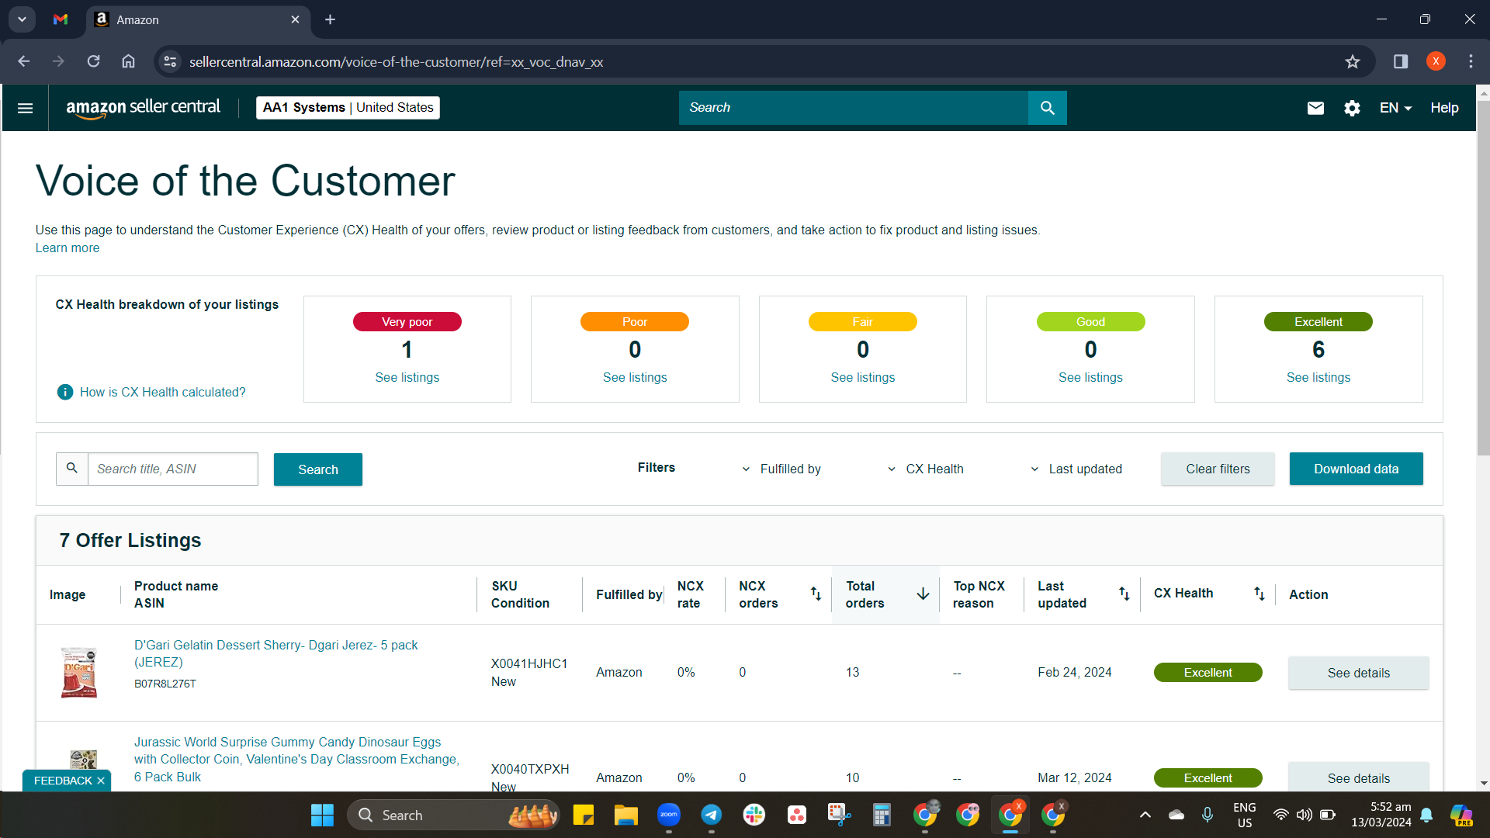Open Chrome three-dot menu
This screenshot has width=1490, height=838.
1471,61
